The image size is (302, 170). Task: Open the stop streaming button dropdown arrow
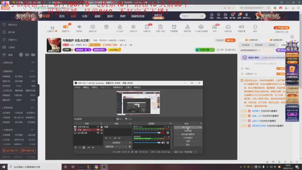pos(200,127)
